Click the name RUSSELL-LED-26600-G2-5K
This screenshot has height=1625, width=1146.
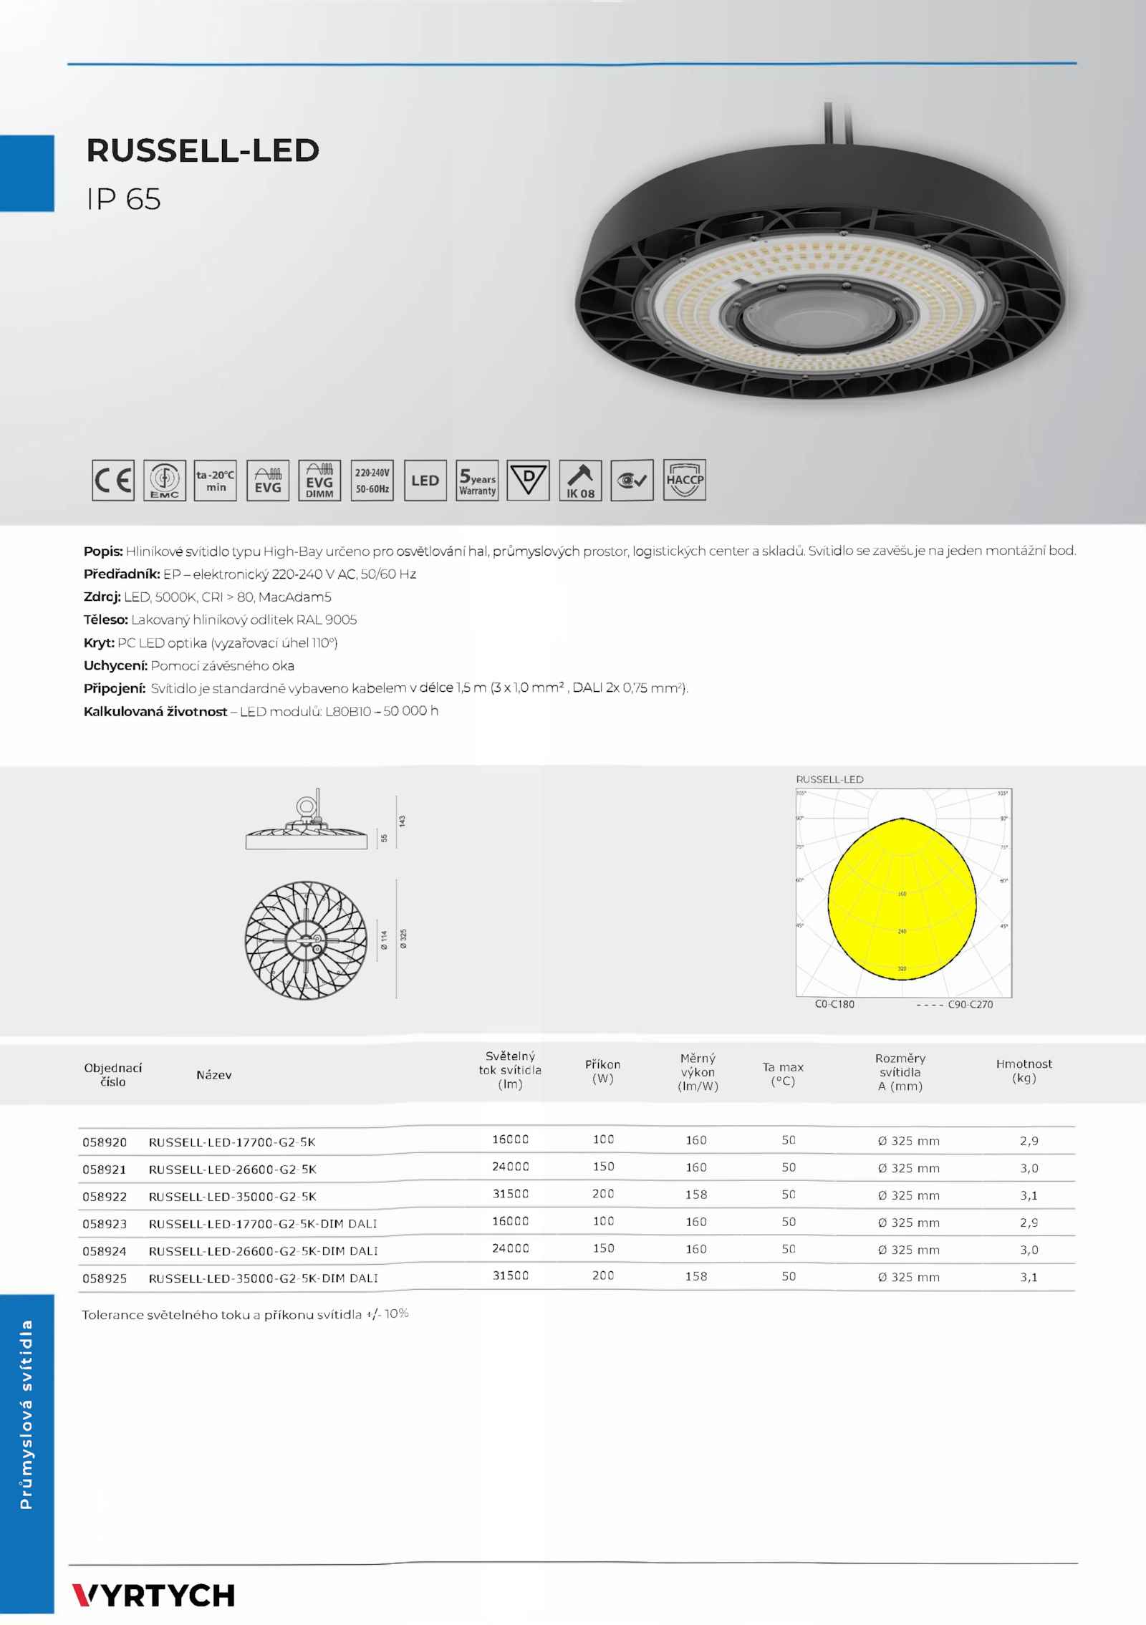(x=232, y=1170)
